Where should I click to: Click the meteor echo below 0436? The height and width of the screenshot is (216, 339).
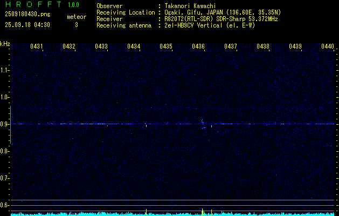(202, 123)
